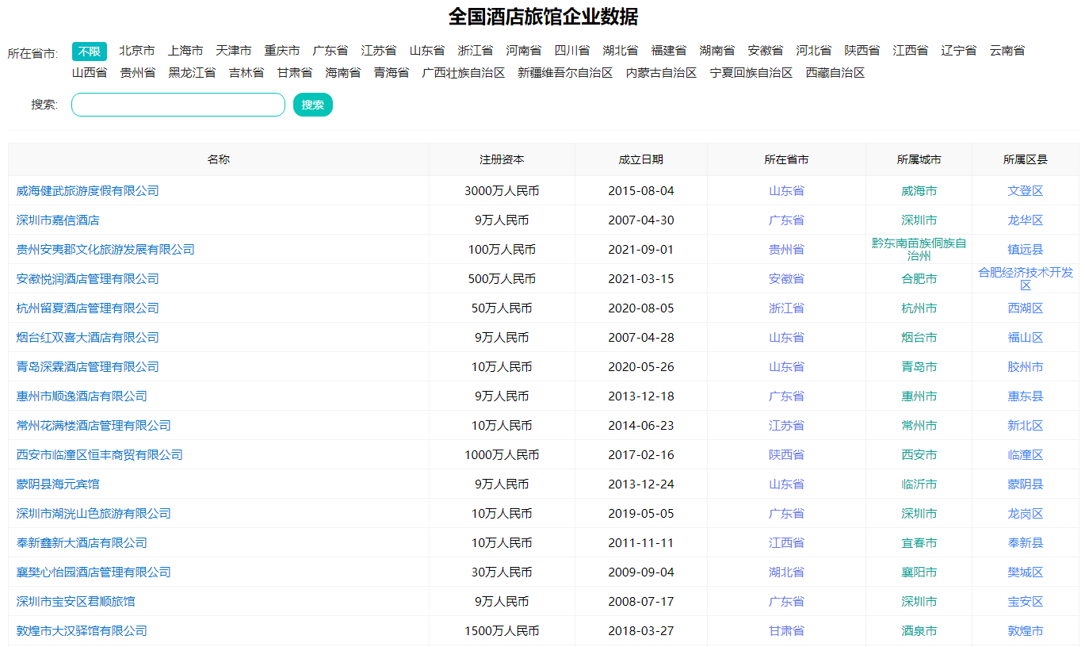Open 深圳市湖洸山色旅游有限公司 link
The width and height of the screenshot is (1085, 647).
[x=94, y=514]
